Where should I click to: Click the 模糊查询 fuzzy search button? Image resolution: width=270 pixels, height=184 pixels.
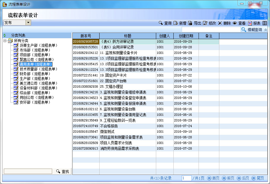252,30
